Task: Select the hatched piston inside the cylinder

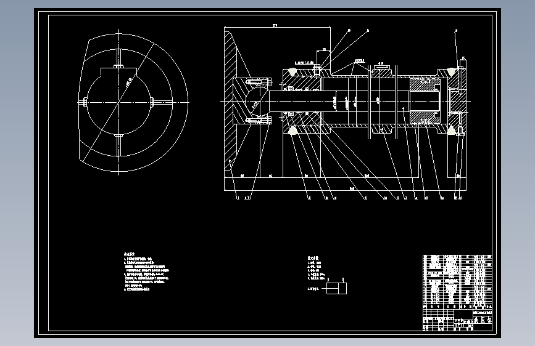Action: coord(425,101)
